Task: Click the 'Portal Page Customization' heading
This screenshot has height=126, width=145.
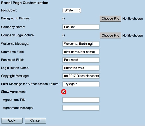Action: 25,3
